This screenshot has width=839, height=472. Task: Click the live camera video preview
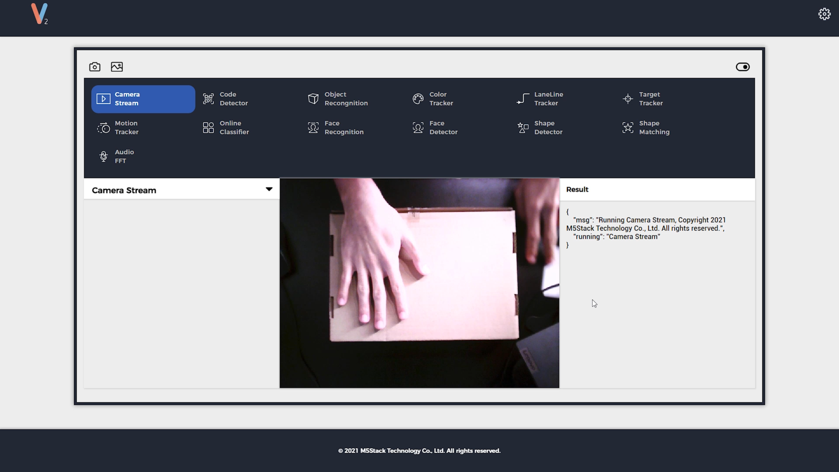[x=419, y=283]
